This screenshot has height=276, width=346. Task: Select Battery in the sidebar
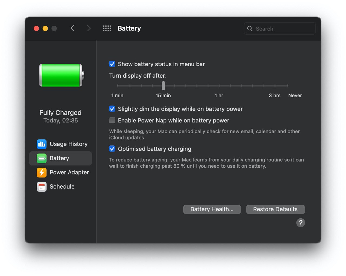click(61, 158)
